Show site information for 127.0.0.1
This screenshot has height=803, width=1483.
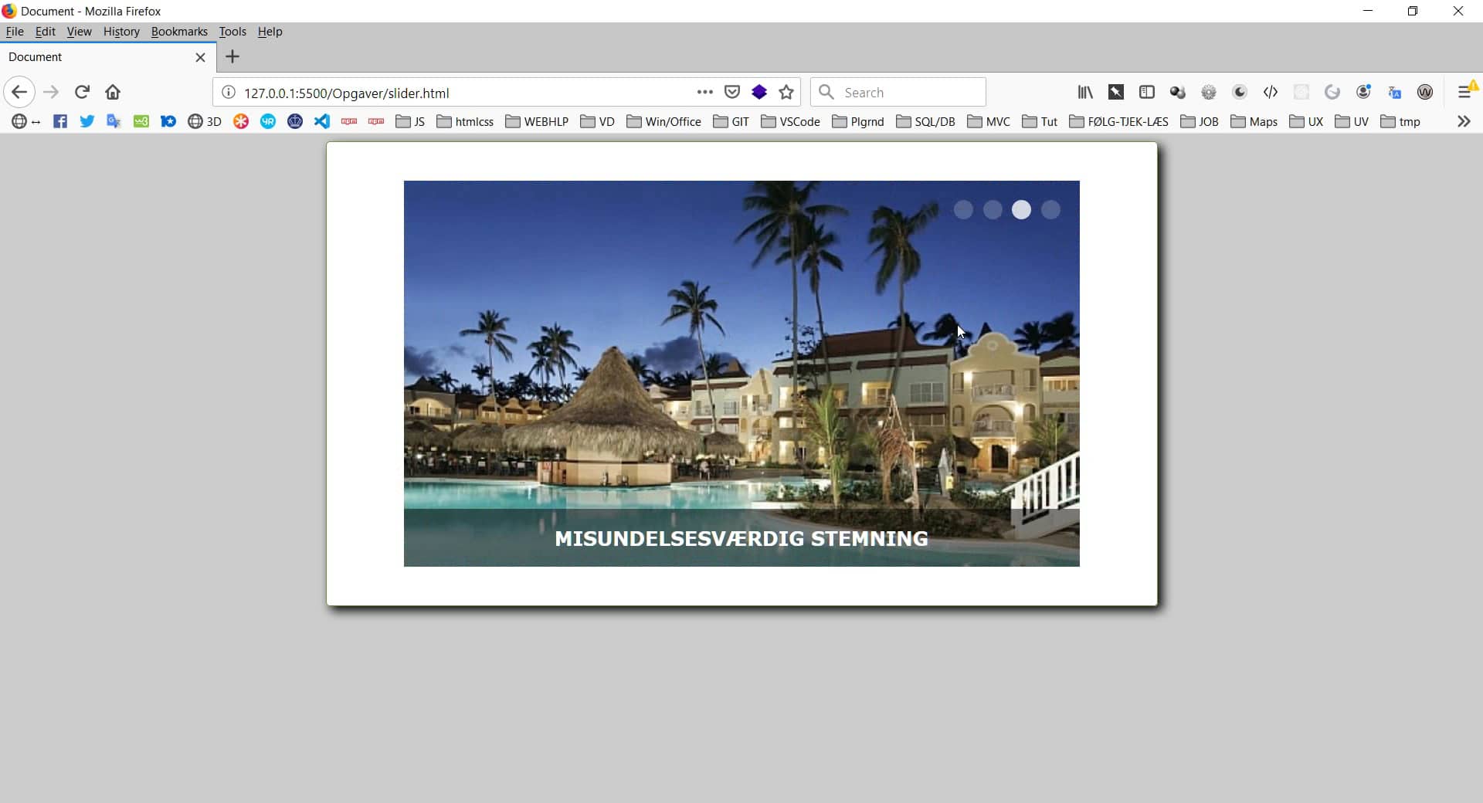(x=229, y=93)
